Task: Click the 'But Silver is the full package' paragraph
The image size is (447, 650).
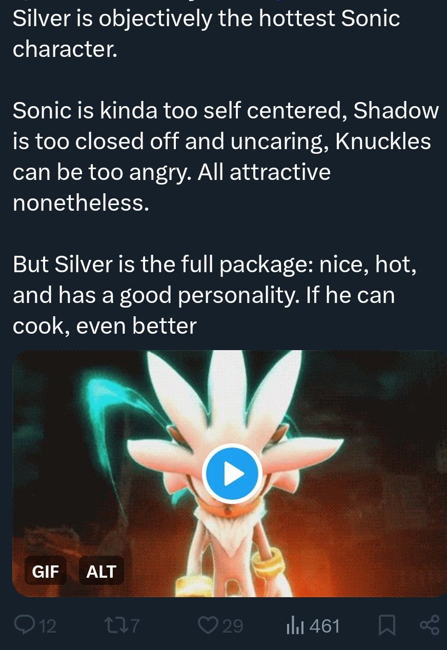Action: click(214, 295)
